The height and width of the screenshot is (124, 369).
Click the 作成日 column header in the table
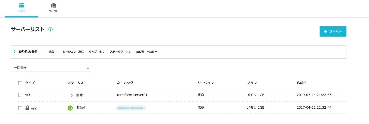tap(301, 83)
